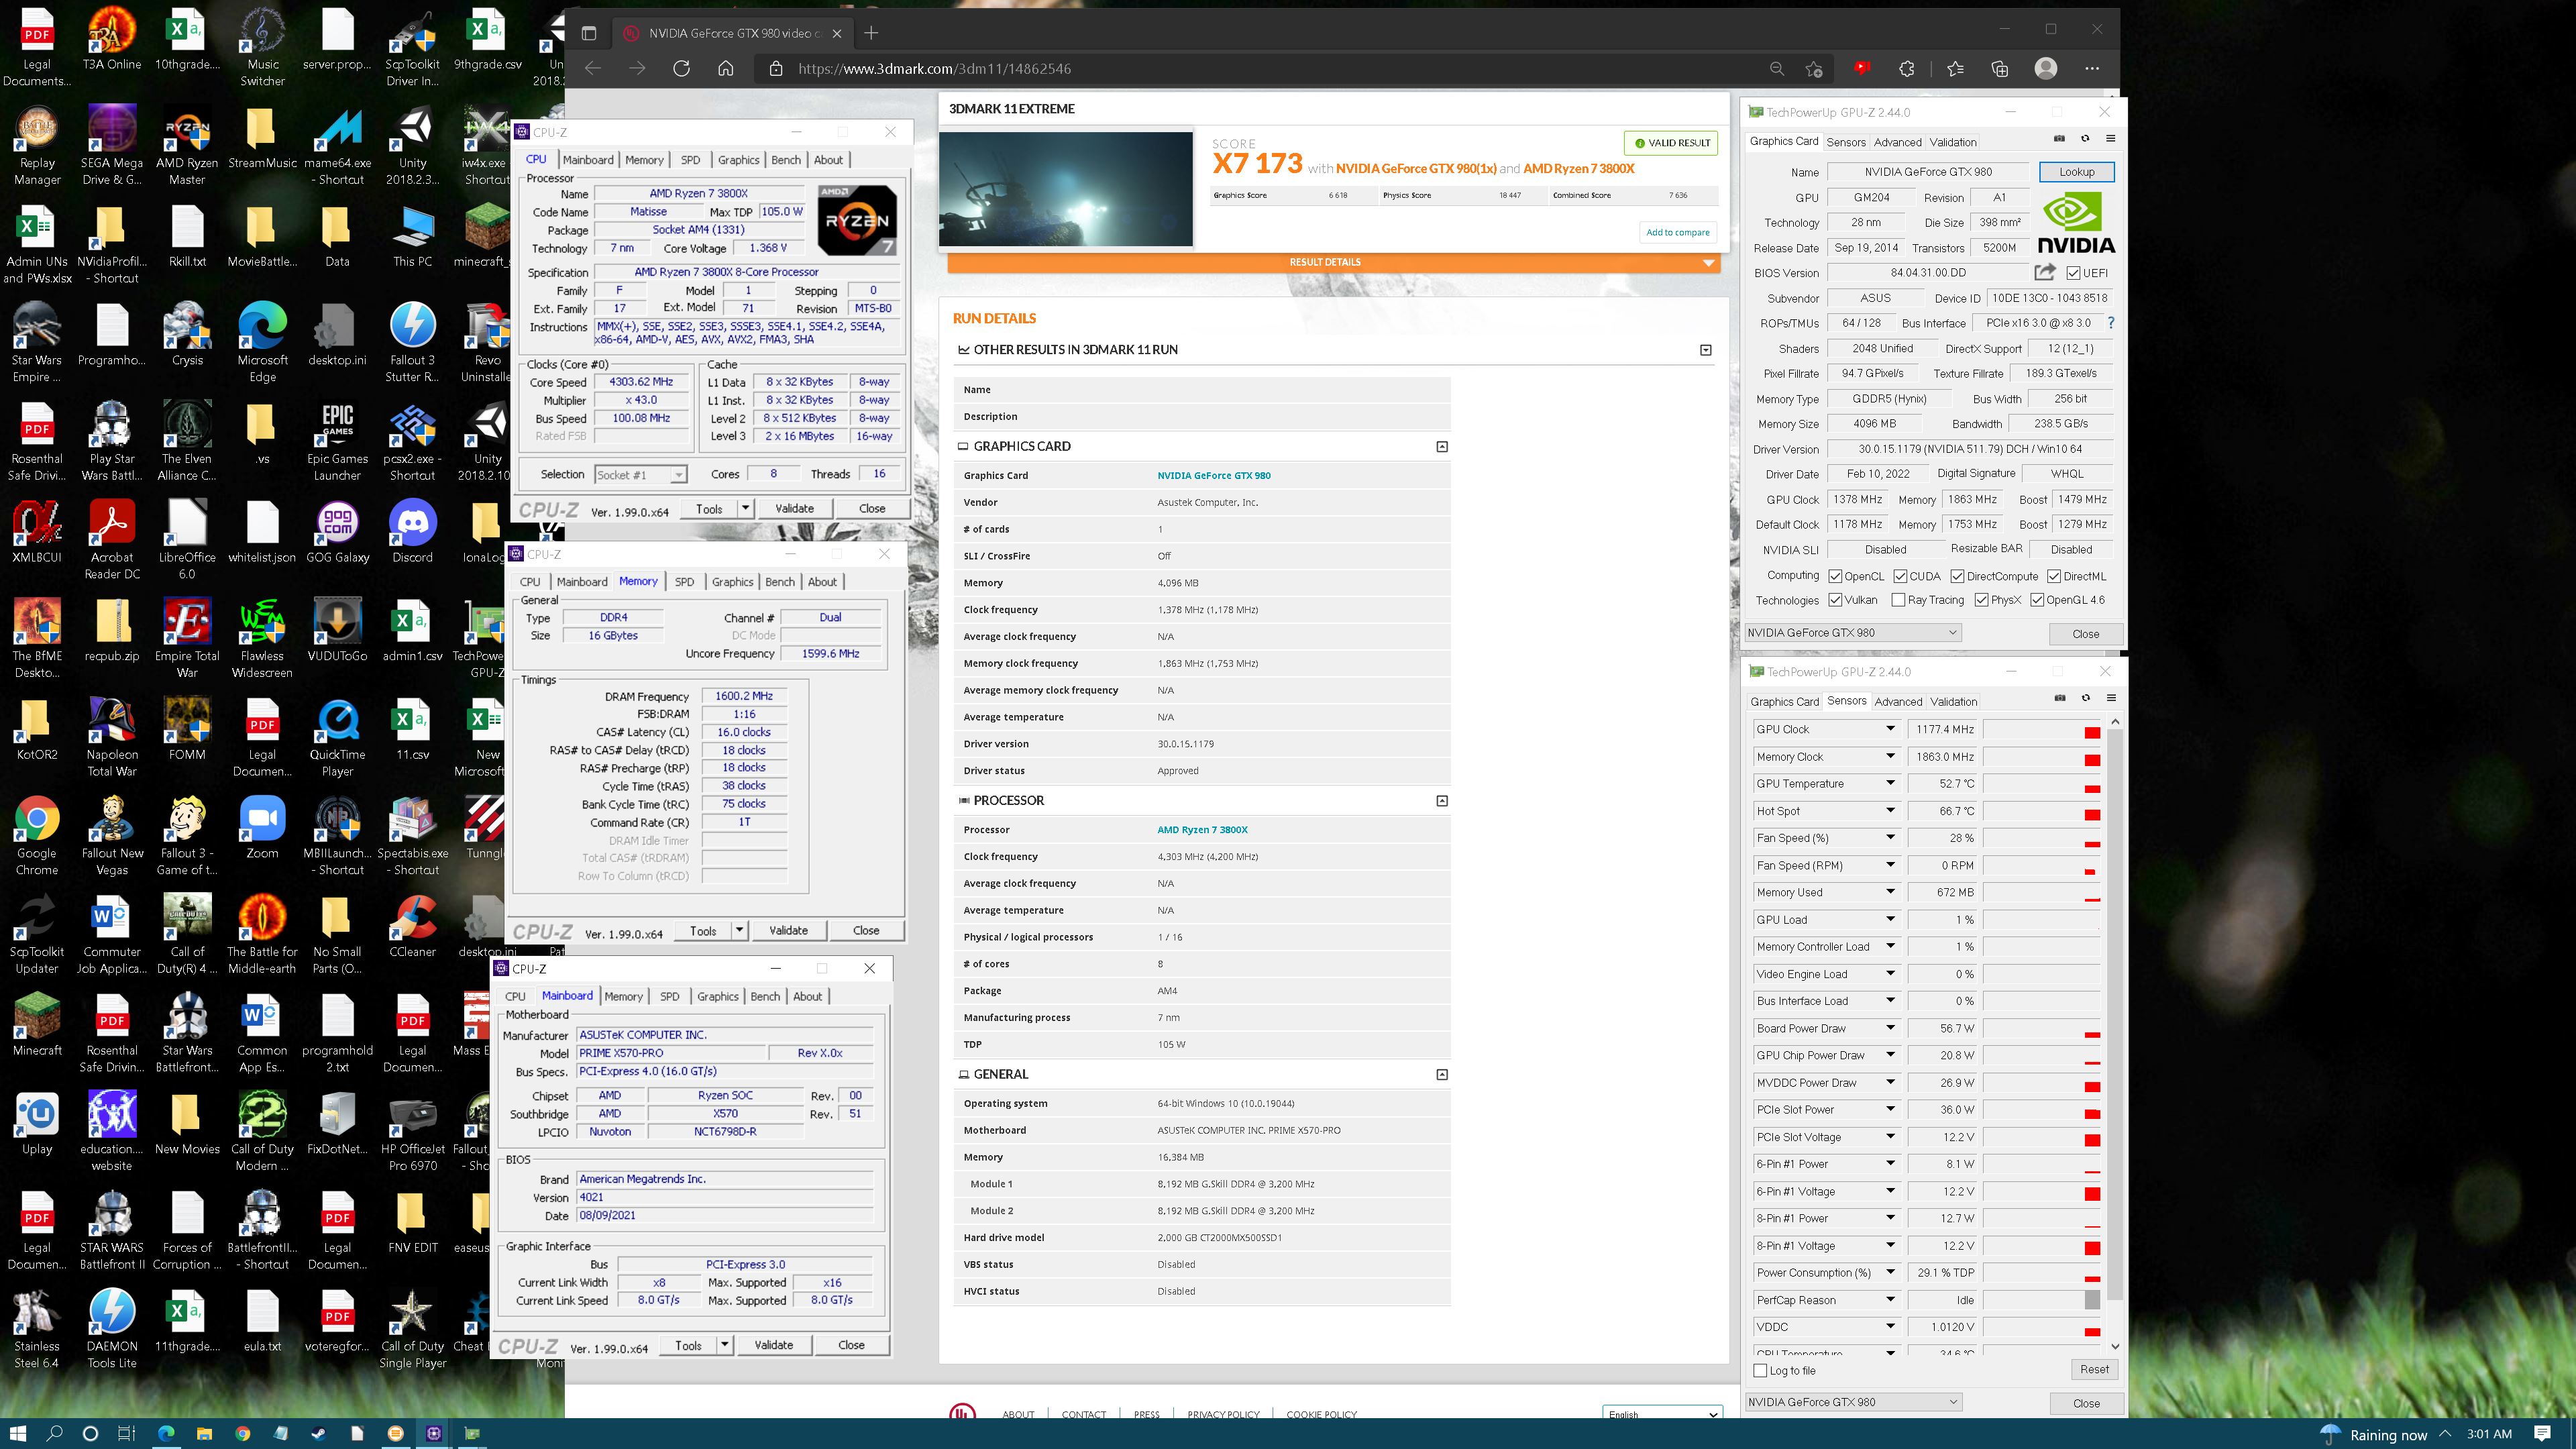This screenshot has height=1449, width=2576.
Task: Click the browser address bar URL
Action: (934, 69)
